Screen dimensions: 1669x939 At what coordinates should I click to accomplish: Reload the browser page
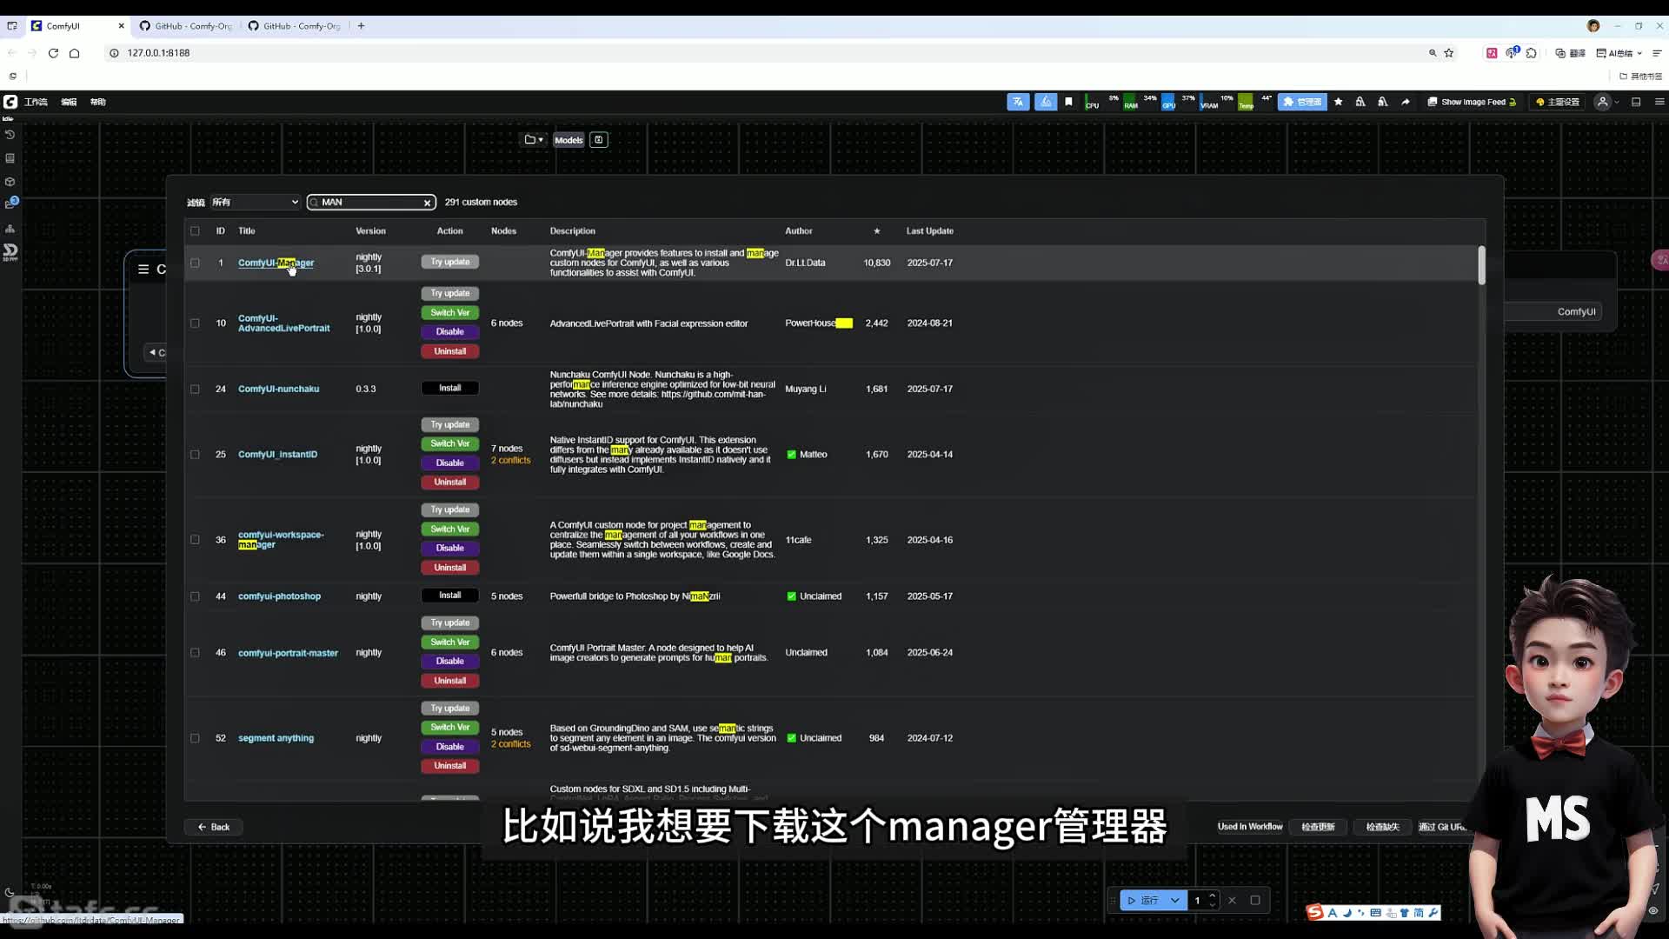coord(53,53)
